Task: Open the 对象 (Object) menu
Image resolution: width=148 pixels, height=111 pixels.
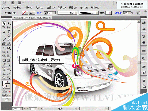Action: tap(28, 8)
